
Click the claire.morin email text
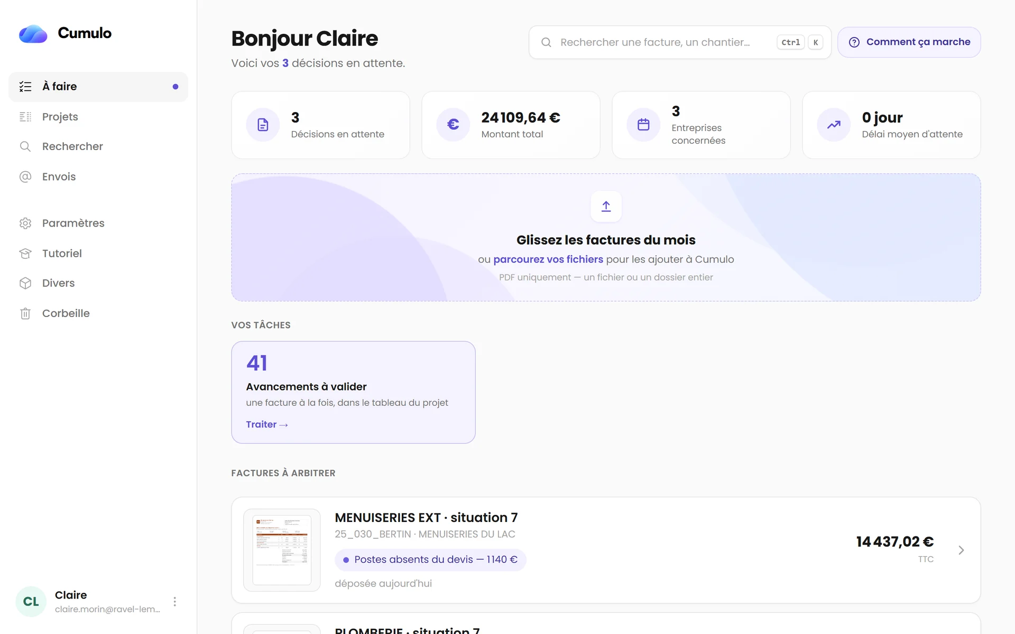[x=107, y=609]
